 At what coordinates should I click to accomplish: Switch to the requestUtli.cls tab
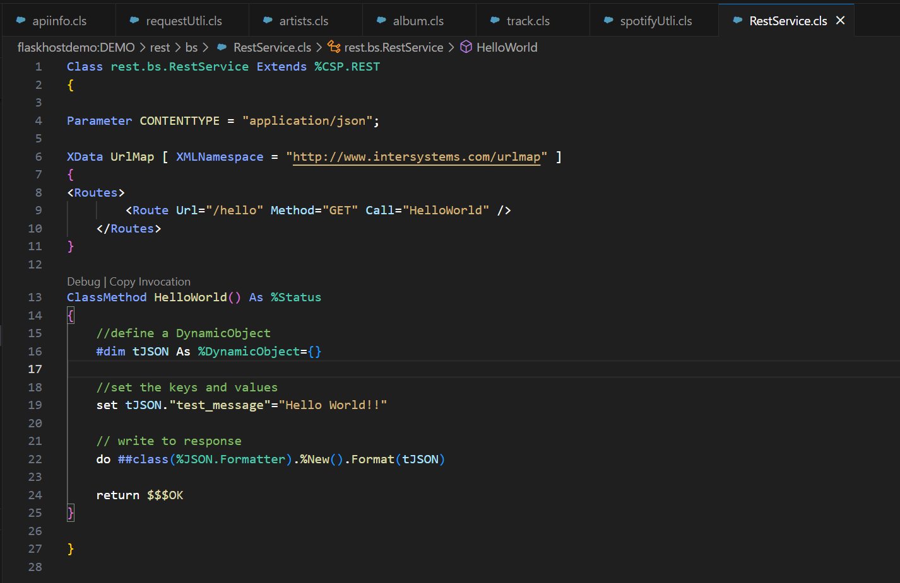183,21
